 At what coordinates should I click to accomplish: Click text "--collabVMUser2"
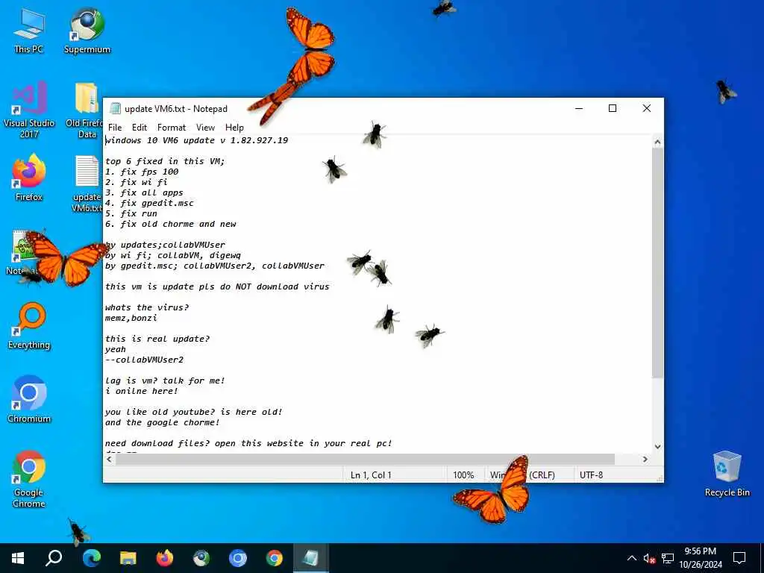tap(144, 360)
